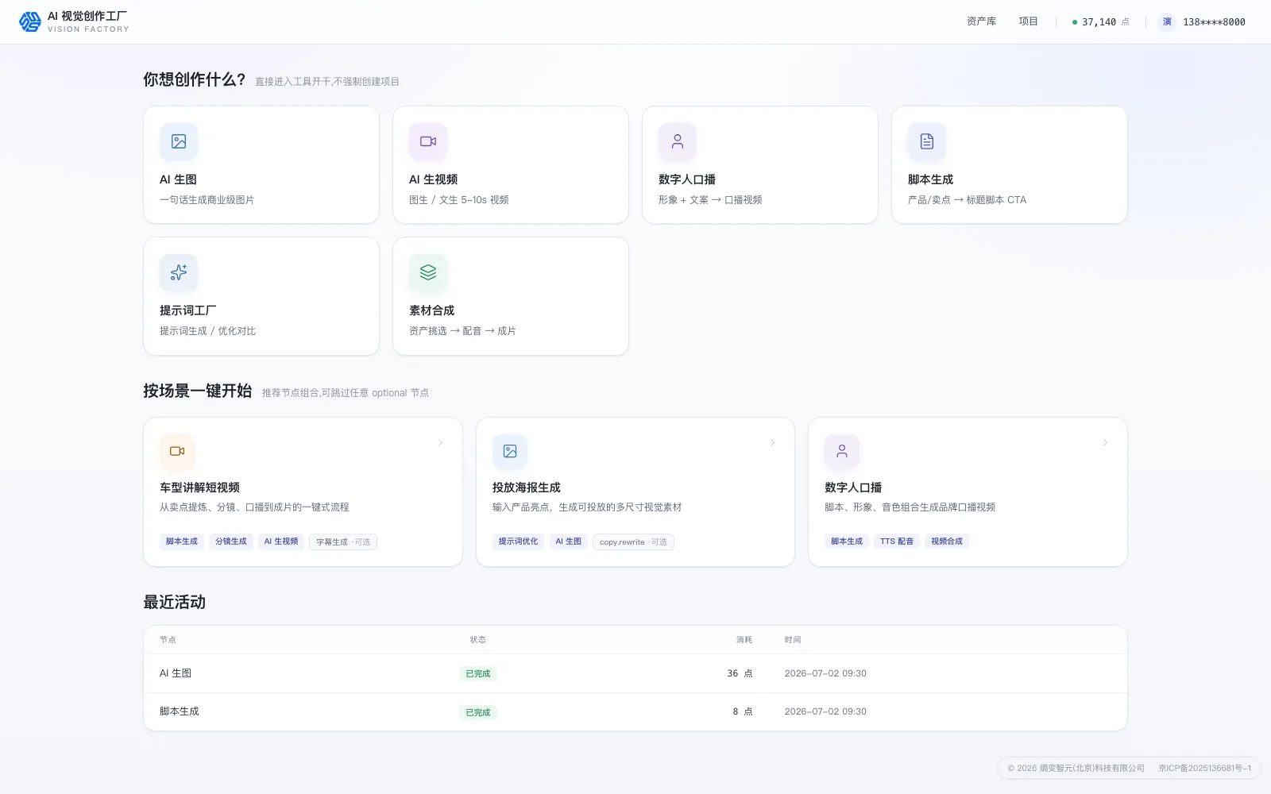Click the 投放海报生成 image icon
Viewport: 1271px width, 794px height.
point(510,451)
